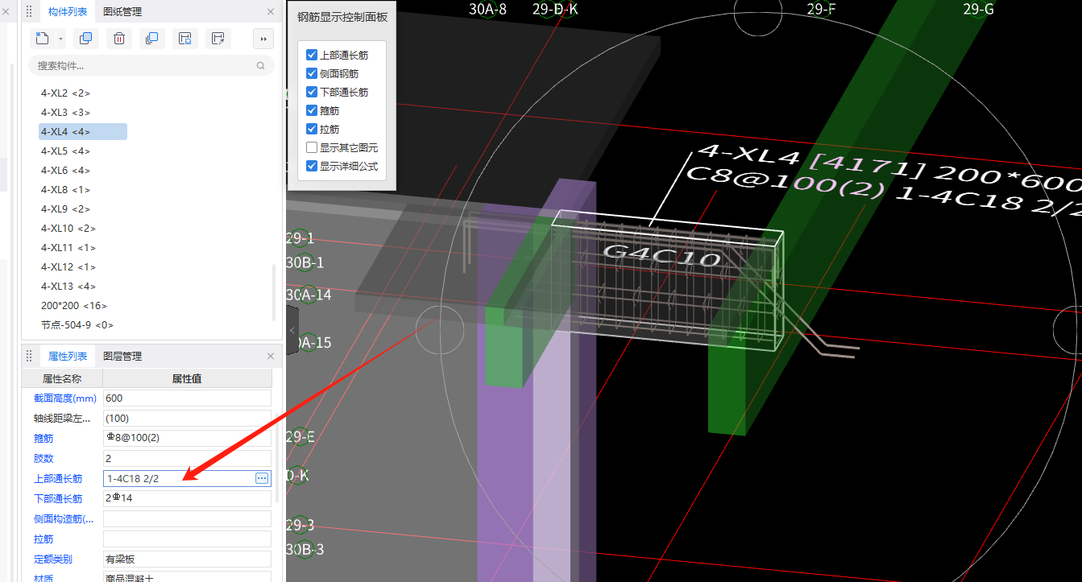Select component 4-XL10 <2>

pos(68,229)
